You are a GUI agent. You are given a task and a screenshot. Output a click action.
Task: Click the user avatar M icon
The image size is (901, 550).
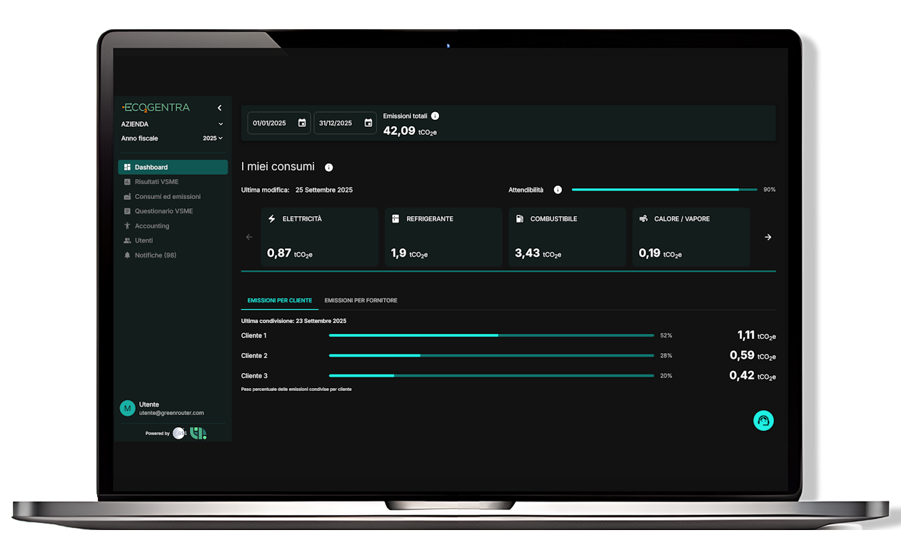coord(127,408)
